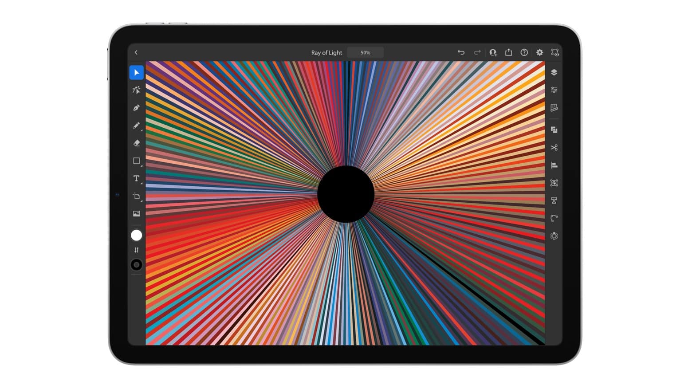The height and width of the screenshot is (389, 692).
Task: Open the Help question mark
Action: (x=524, y=52)
